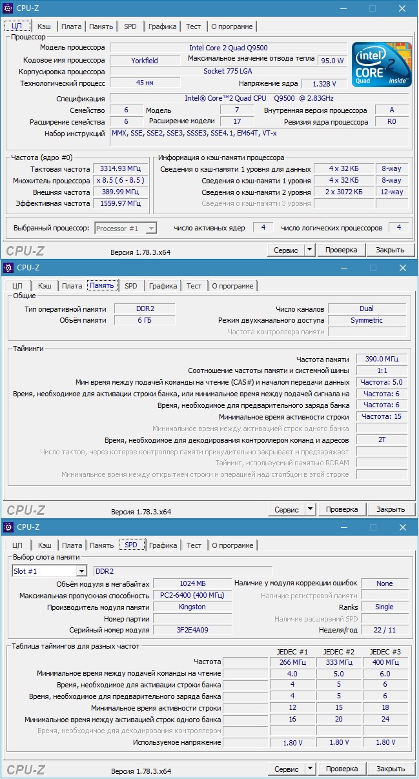Click the x 8.5 (6 - 8.5) multiplier value
The image size is (419, 779).
pyautogui.click(x=120, y=181)
